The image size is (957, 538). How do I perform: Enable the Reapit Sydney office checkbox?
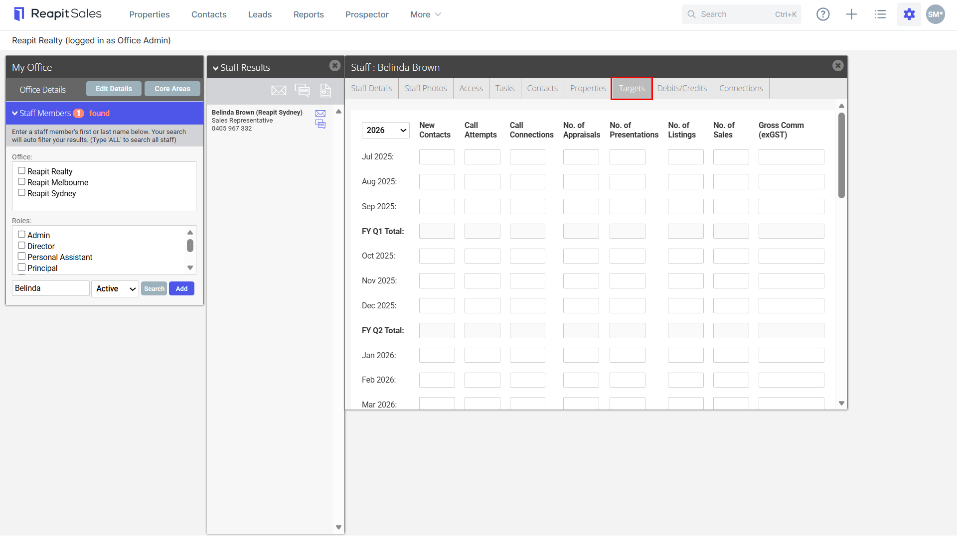(x=21, y=193)
